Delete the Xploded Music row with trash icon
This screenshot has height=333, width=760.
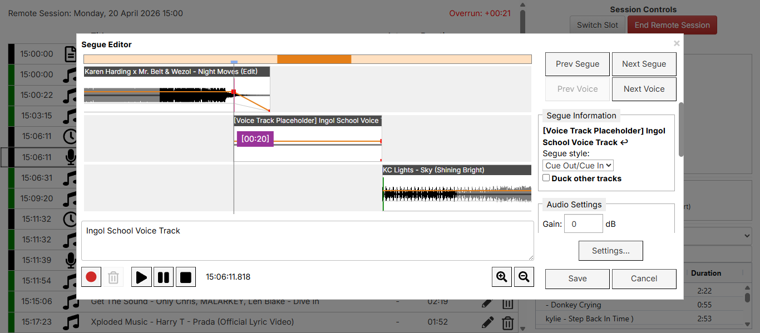tap(507, 322)
